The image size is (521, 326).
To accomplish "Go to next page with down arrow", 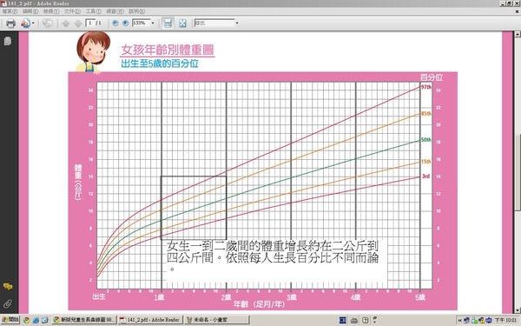I will (78, 23).
